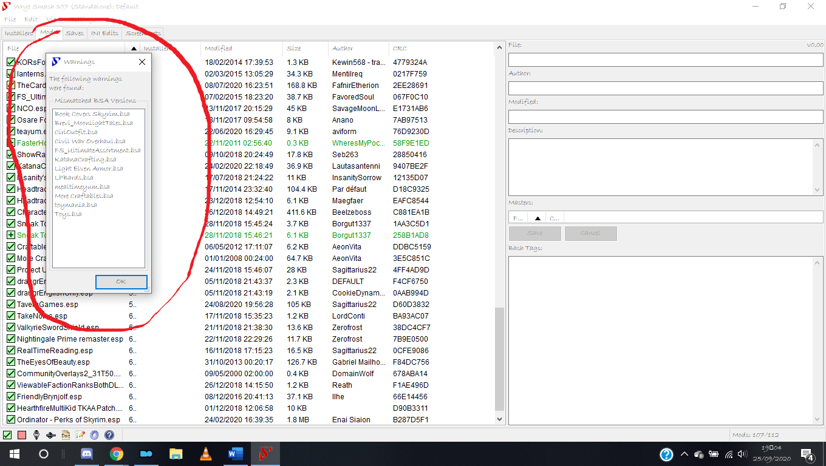Select Toys.bsa in the warnings list
Screen dimensions: 826x466
[68, 214]
